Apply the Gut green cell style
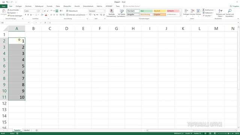Image resolution: width=240 pixels, height=135 pixels. (x=147, y=11)
